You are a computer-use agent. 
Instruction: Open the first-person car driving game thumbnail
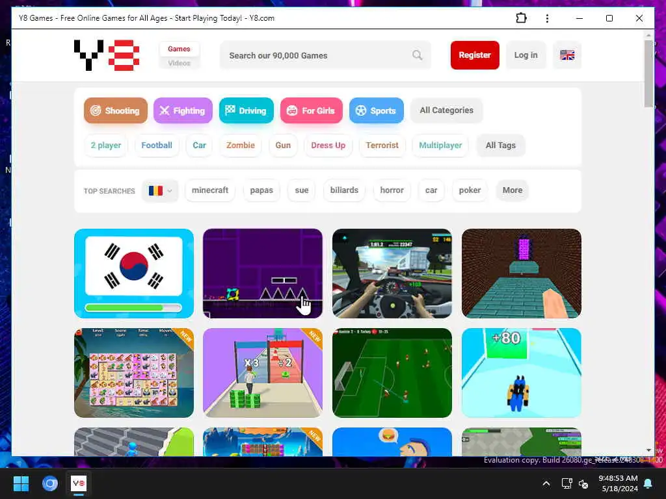tap(392, 274)
